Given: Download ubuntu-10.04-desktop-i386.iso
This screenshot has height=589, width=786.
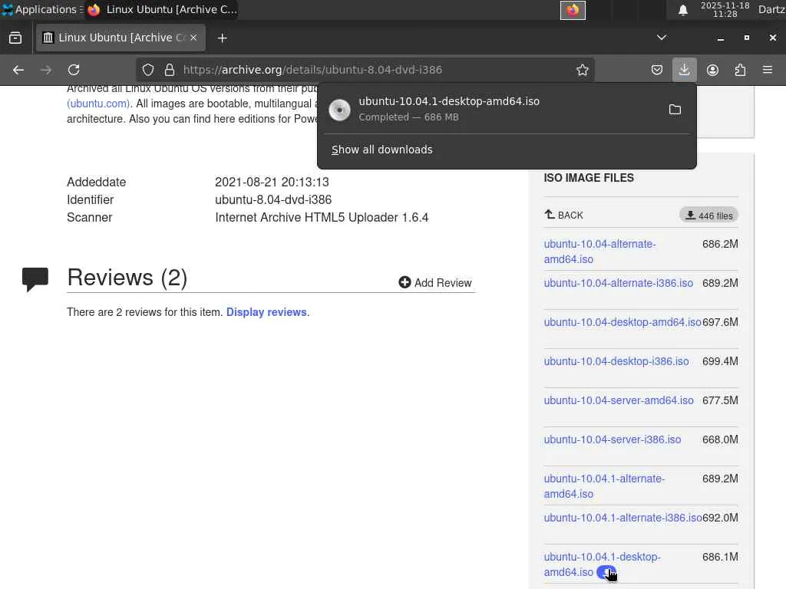Looking at the screenshot, I should (616, 361).
